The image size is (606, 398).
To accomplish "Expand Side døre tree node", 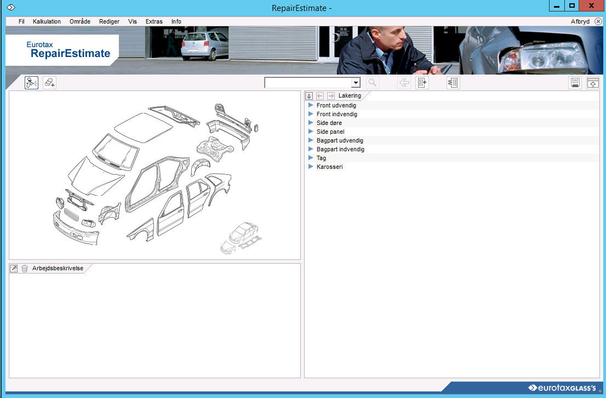I will (x=310, y=123).
